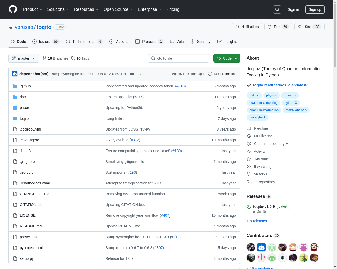Viewport: 337px width, 269px height.
Task: Open the .codecov.yml file
Action: 30,129
